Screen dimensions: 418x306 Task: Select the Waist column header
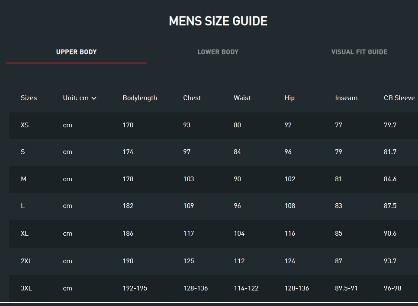[x=242, y=98]
